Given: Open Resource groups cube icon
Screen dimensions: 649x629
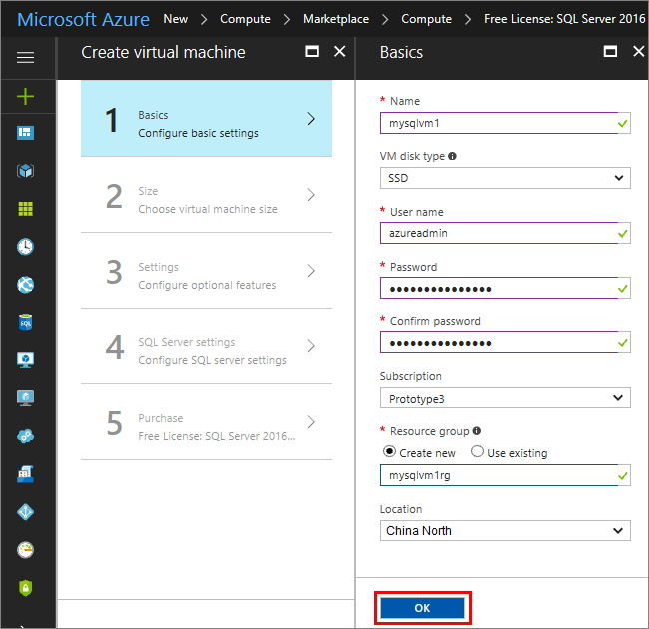Looking at the screenshot, I should (25, 171).
